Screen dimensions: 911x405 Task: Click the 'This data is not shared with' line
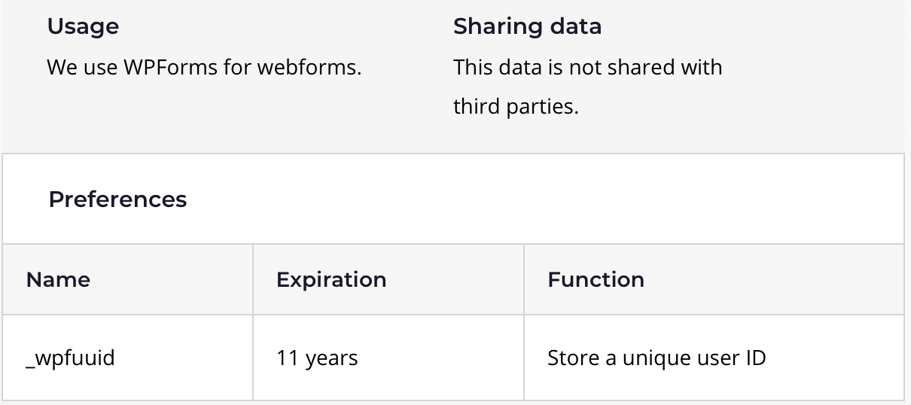pyautogui.click(x=587, y=67)
